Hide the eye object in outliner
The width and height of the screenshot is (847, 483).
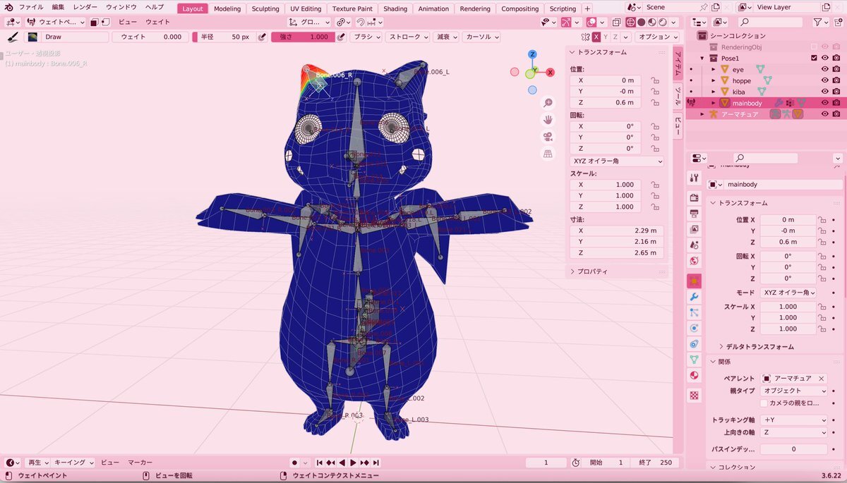point(824,70)
